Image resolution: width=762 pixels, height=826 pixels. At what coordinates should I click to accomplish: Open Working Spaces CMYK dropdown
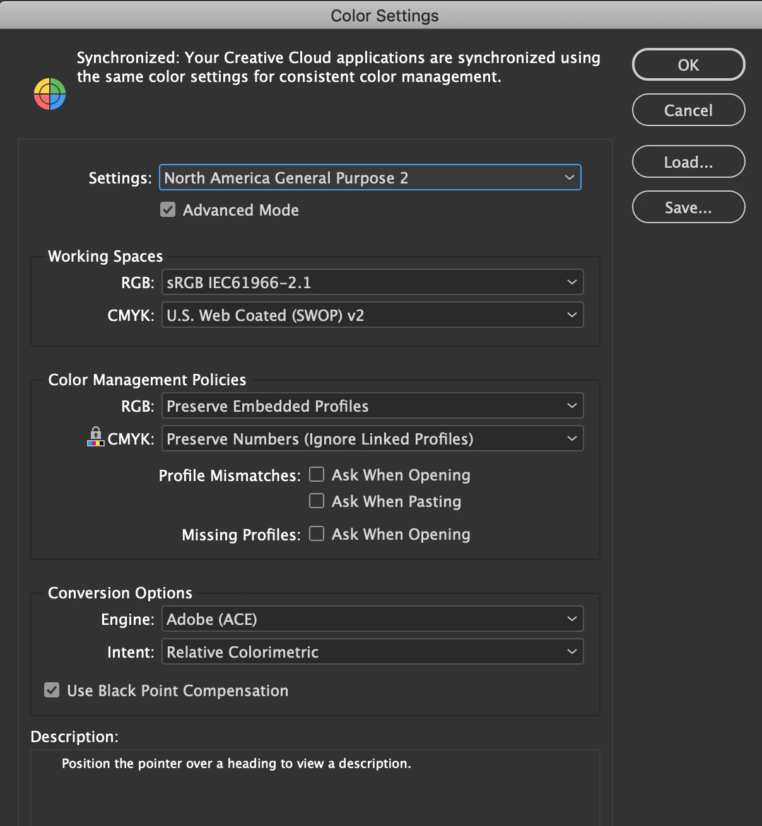tap(373, 315)
